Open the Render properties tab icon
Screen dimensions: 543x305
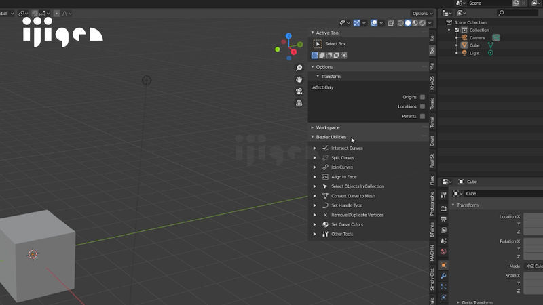click(443, 209)
